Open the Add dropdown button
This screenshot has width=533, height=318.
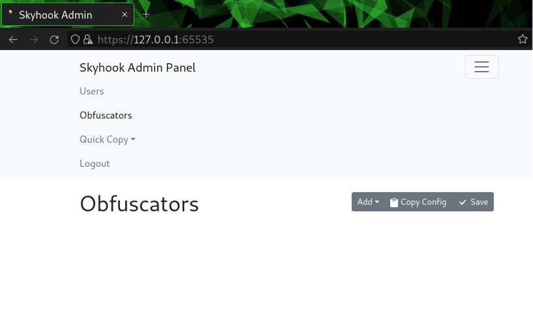(x=368, y=202)
